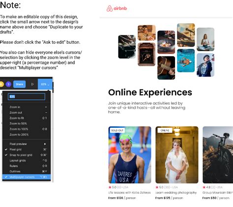
Task: Open the yoga meditation collage photo
Action: pos(205,39)
